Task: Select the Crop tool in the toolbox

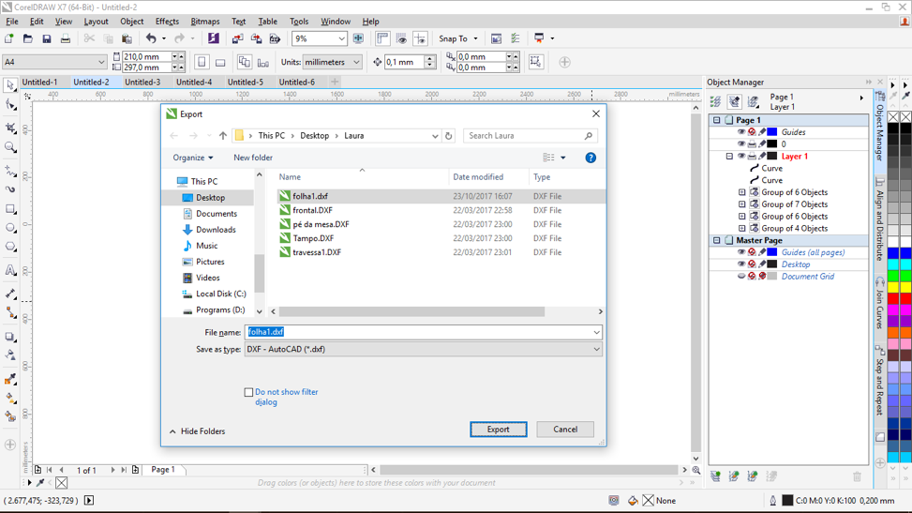Action: coord(10,128)
